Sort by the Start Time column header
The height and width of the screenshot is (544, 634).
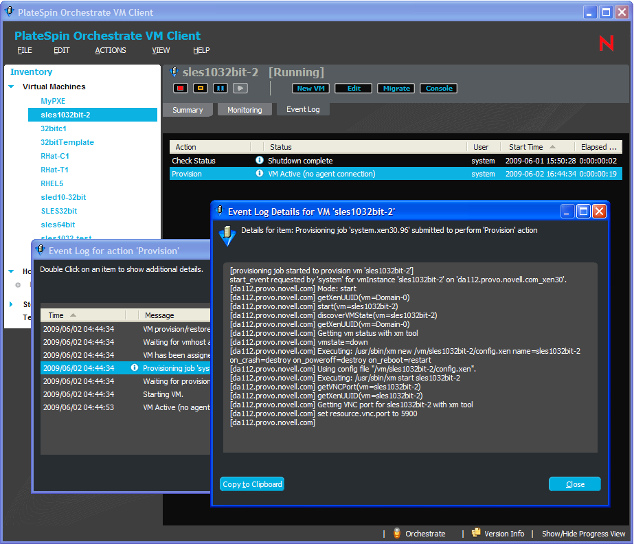tap(531, 147)
